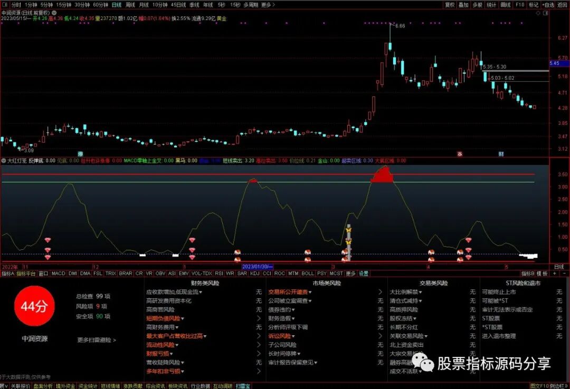Image resolution: width=570 pixels, height=389 pixels.
Task: Select the 月线 monthly chart tab
Action: click(x=144, y=5)
